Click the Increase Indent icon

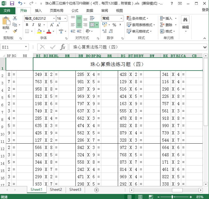(79, 31)
